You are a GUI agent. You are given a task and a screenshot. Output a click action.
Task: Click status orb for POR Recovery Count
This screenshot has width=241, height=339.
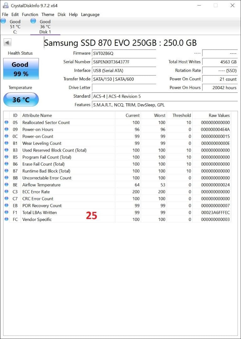(x=7, y=205)
